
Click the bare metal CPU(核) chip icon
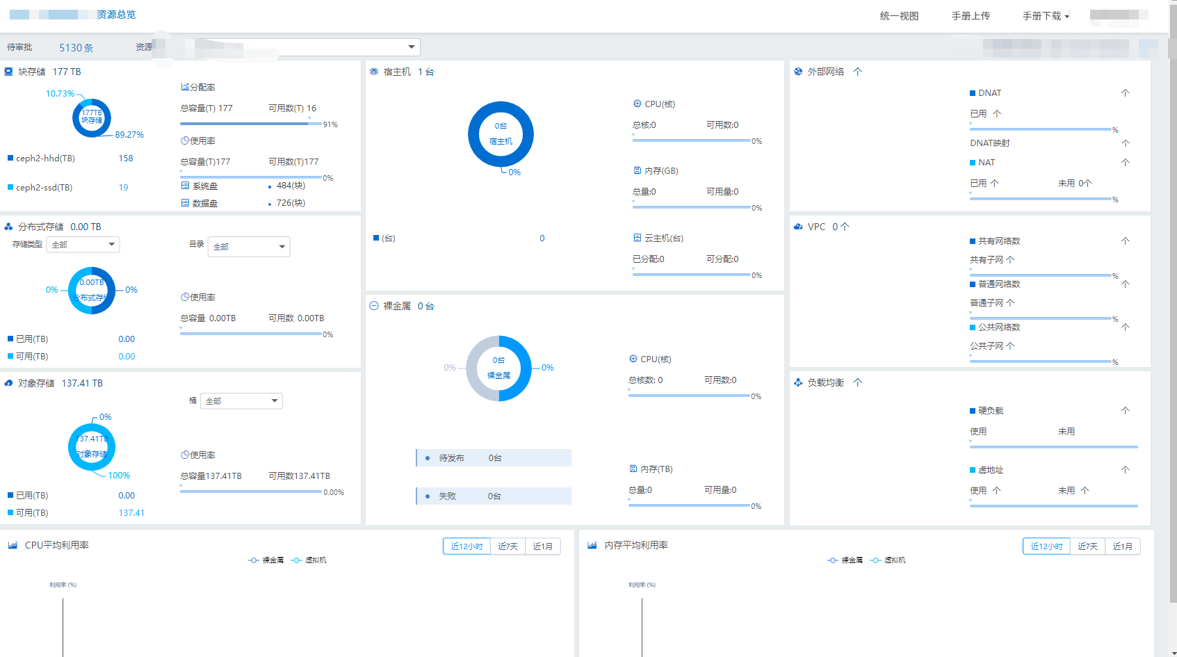click(x=633, y=359)
